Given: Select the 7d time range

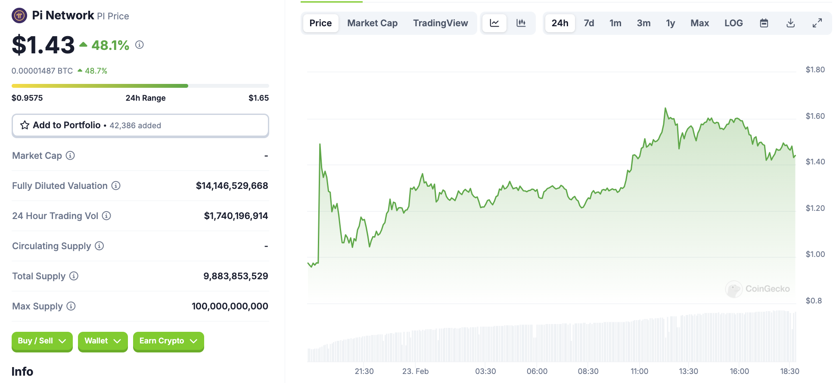Looking at the screenshot, I should 589,23.
